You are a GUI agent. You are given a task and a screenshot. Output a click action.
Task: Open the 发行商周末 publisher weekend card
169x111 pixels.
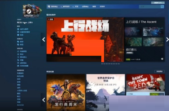(66, 92)
